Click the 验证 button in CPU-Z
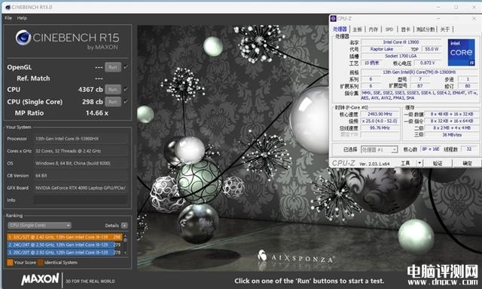Viewport: 482px width, 289px height. tap(438, 163)
